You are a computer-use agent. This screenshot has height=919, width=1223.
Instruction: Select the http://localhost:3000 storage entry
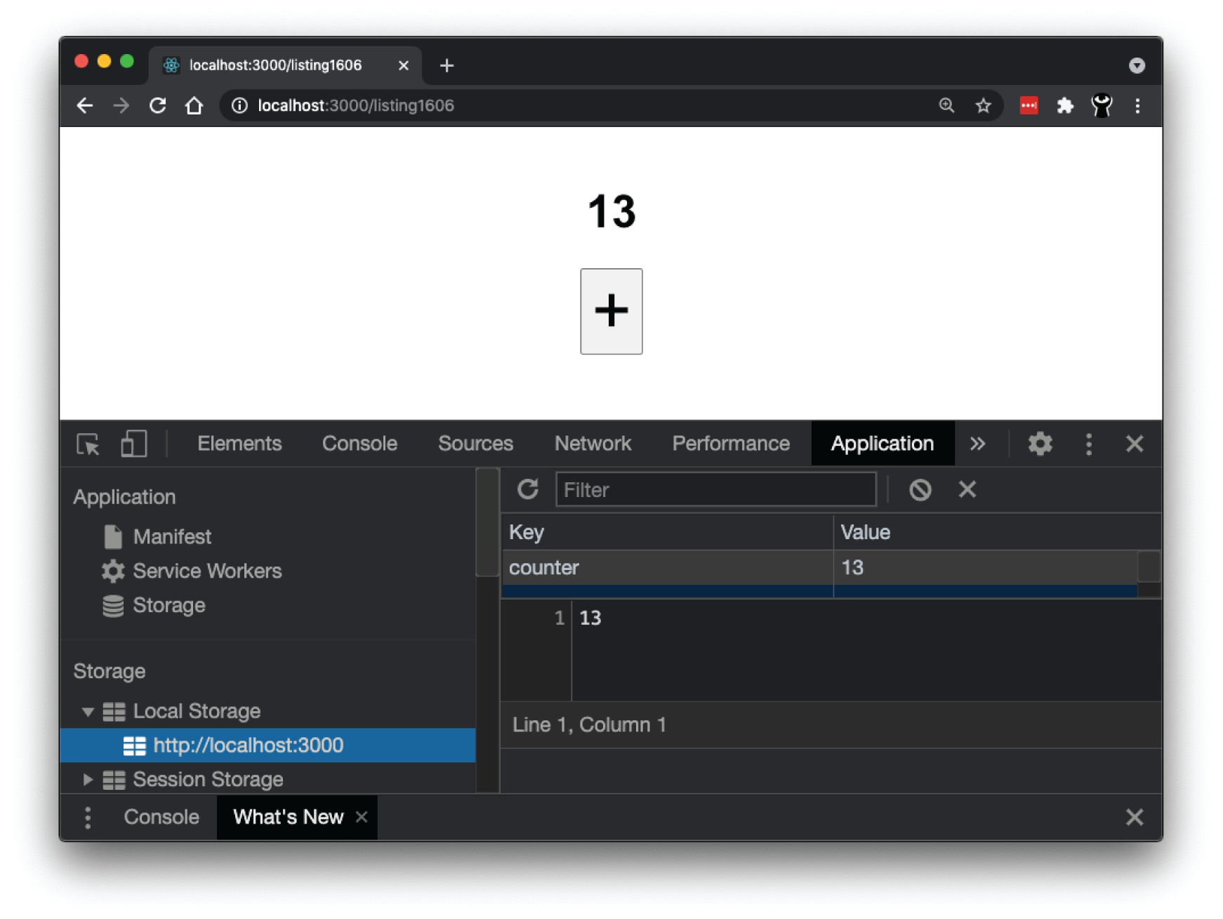click(249, 745)
